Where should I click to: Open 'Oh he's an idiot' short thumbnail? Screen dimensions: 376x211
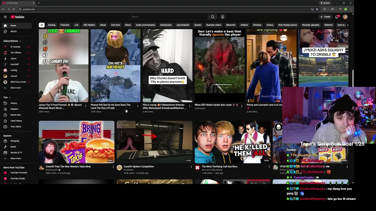[x=115, y=65]
